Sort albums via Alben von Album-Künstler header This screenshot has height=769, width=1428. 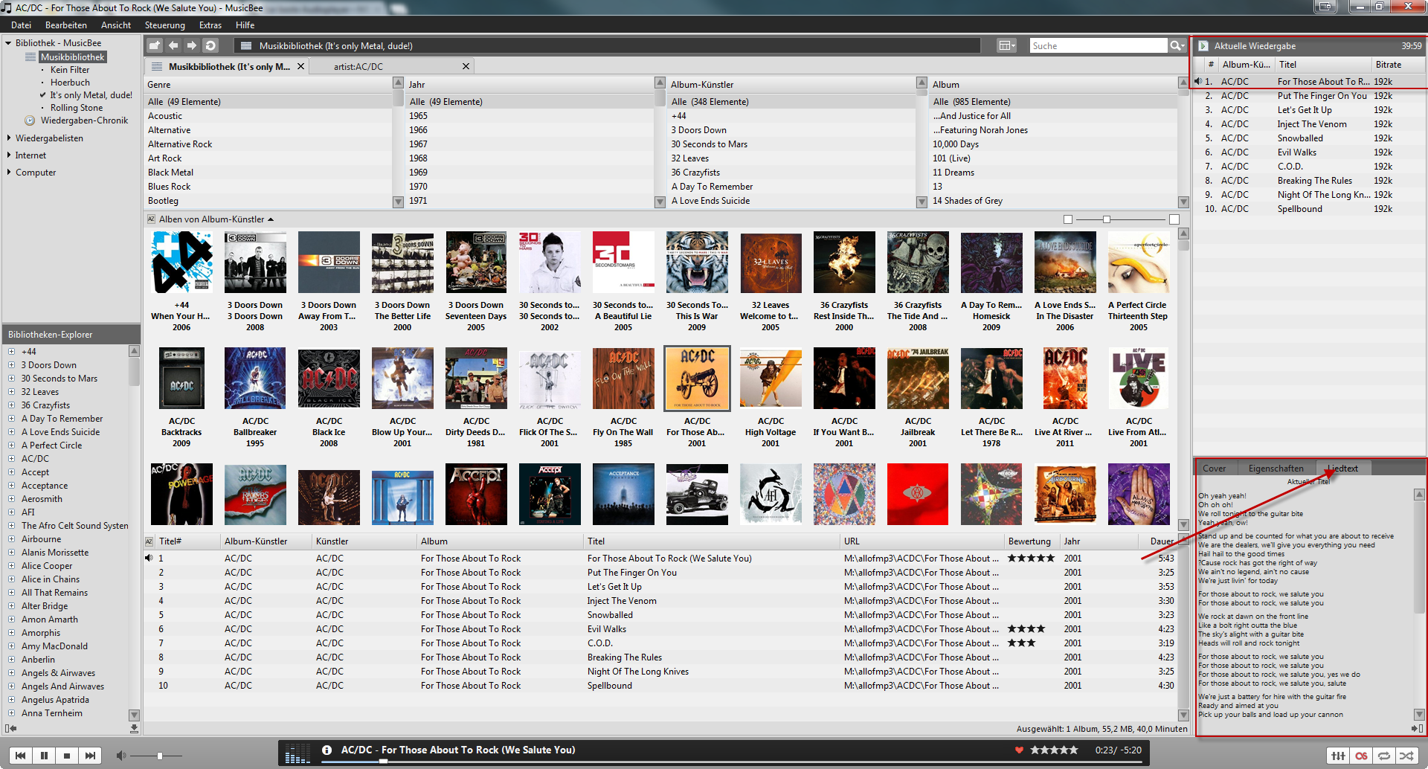216,219
